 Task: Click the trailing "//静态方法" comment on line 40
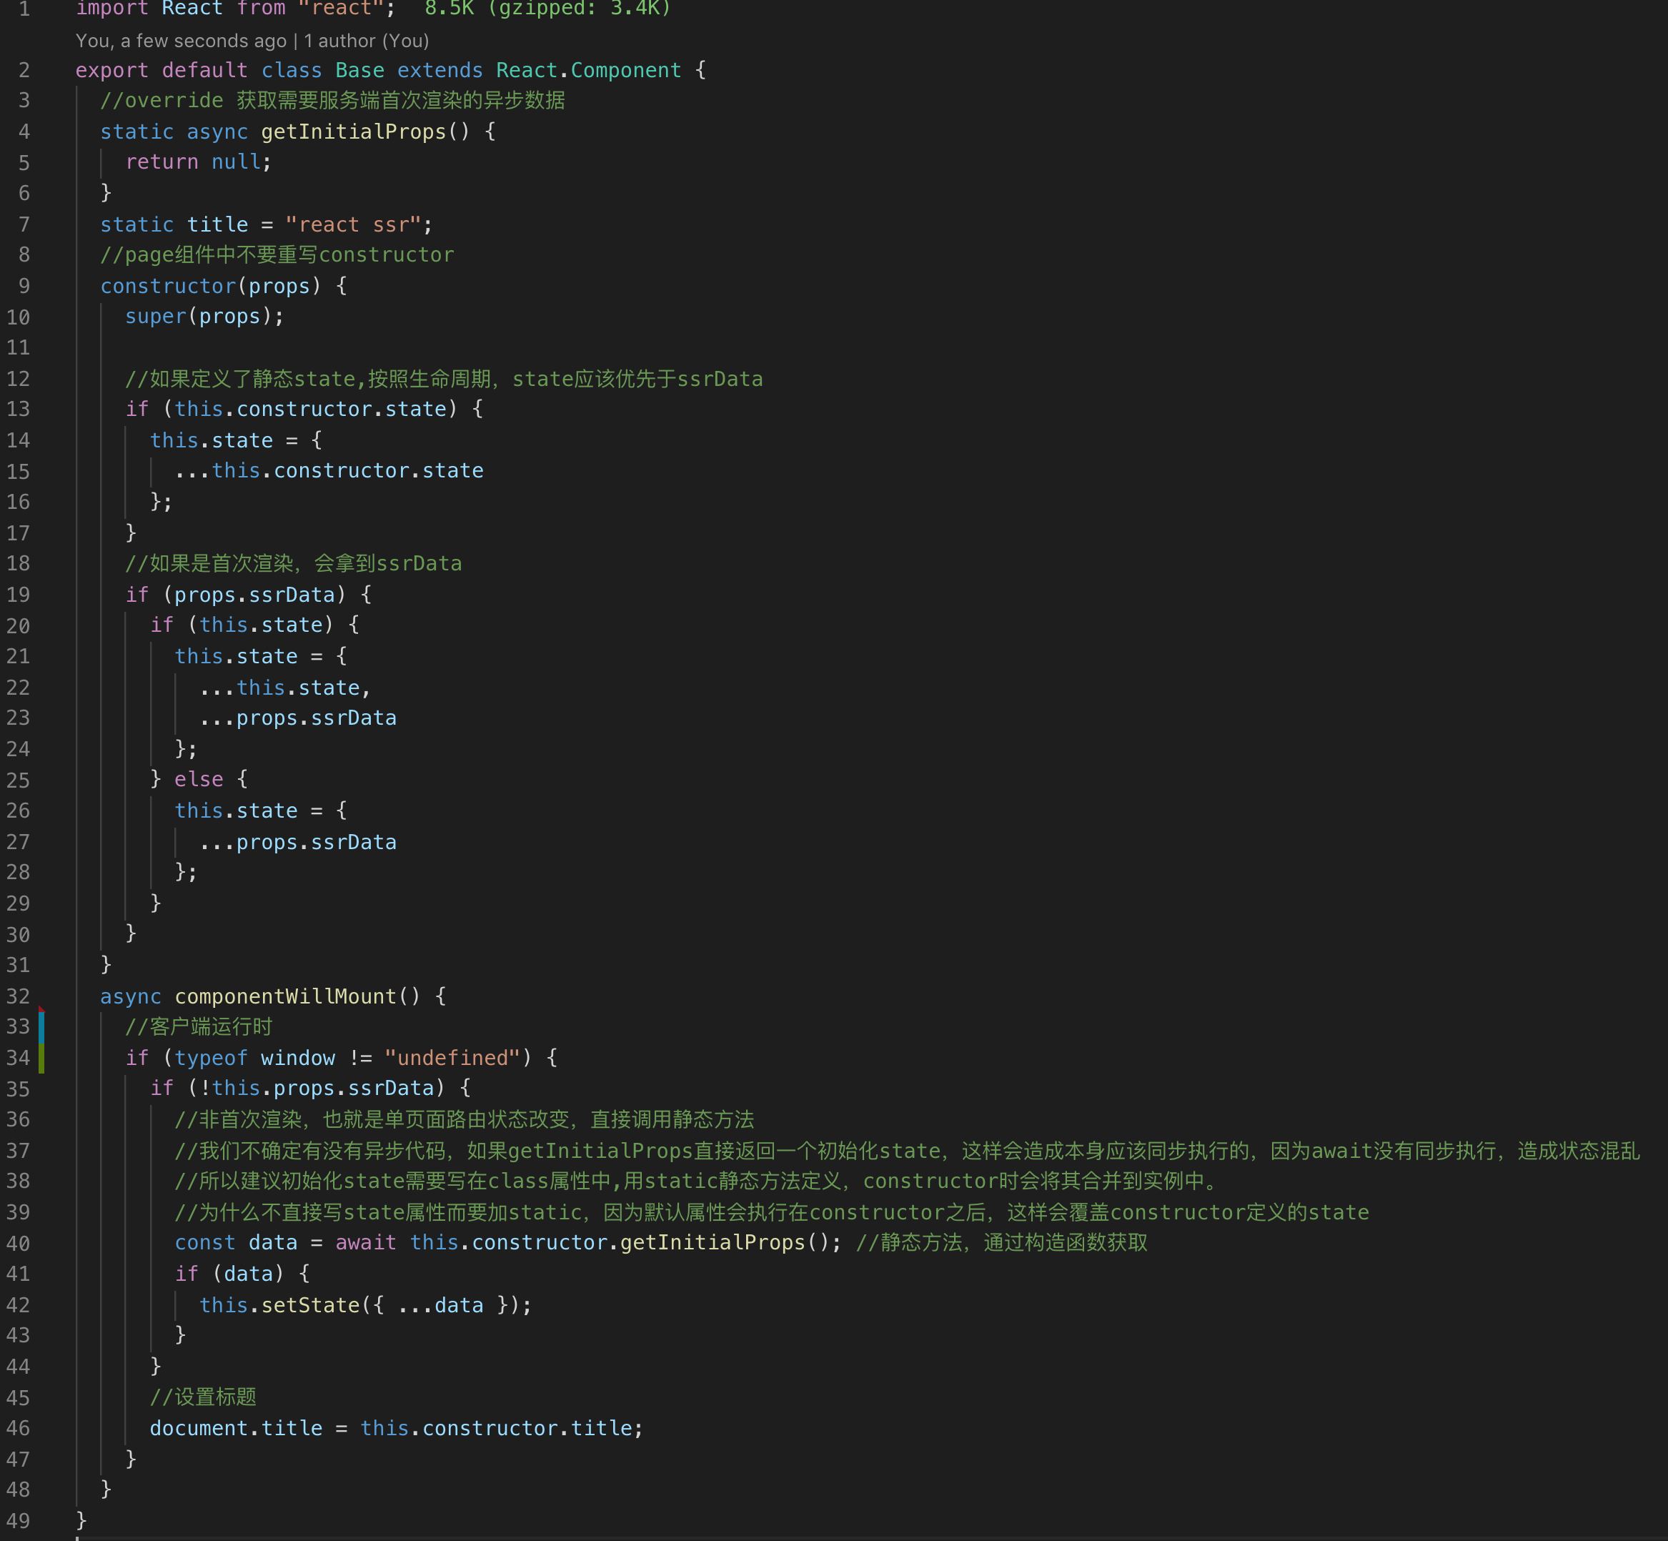[1002, 1242]
